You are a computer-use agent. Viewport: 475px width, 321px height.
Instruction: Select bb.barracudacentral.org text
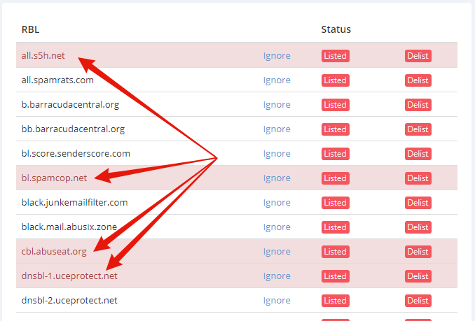coord(73,129)
